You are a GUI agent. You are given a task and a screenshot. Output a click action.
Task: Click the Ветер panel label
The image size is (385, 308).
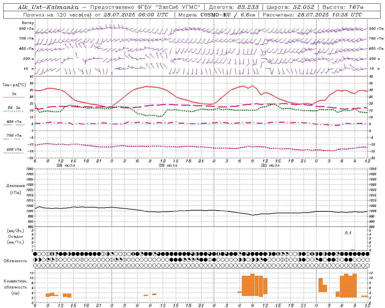pyautogui.click(x=28, y=23)
